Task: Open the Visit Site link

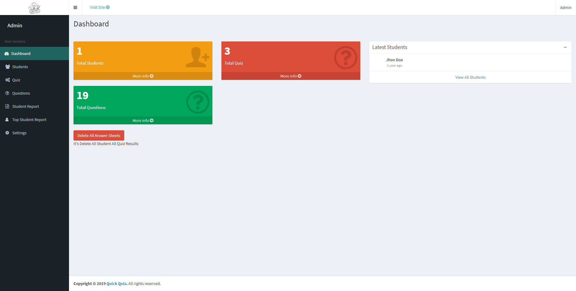Action: click(99, 7)
